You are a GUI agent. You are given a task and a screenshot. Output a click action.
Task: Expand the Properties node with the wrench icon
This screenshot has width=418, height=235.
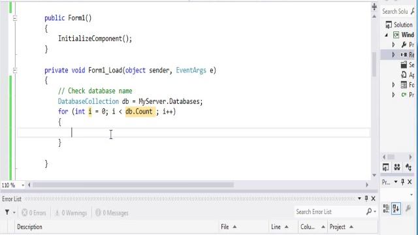[x=393, y=45]
